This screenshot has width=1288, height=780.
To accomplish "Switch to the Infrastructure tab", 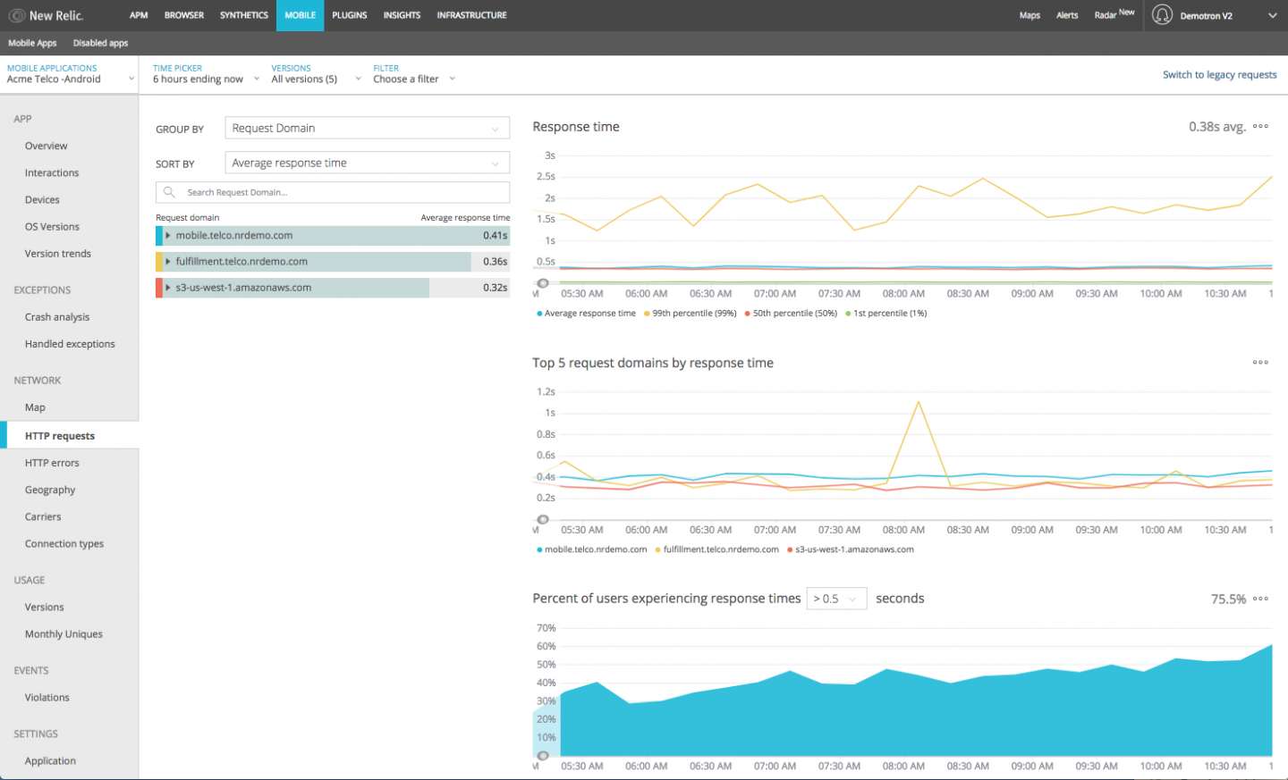I will point(471,15).
